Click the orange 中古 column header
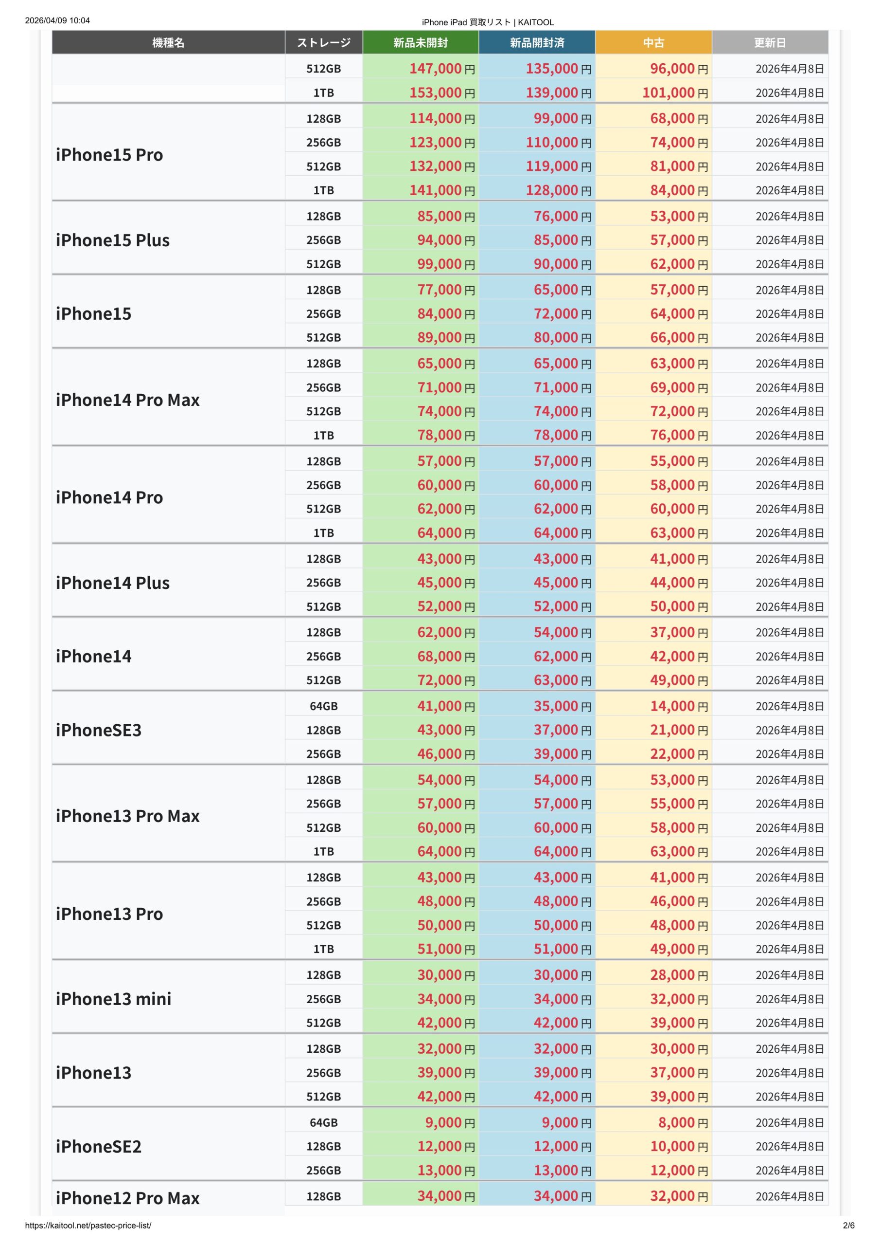Viewport: 880px width, 1246px height. (653, 42)
